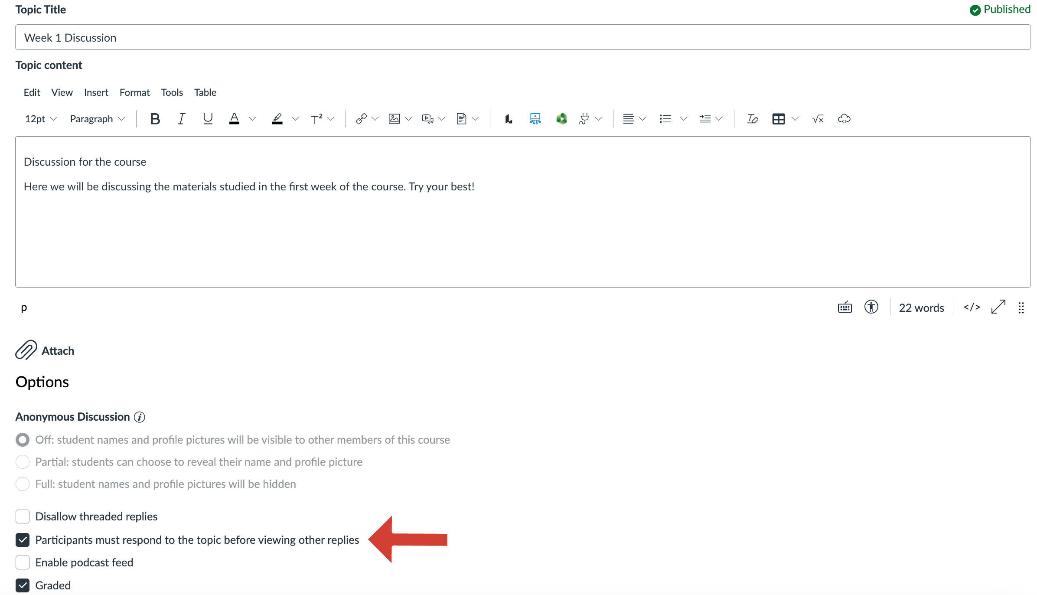Select Partial anonymous discussion option
The width and height of the screenshot is (1037, 595).
(23, 462)
